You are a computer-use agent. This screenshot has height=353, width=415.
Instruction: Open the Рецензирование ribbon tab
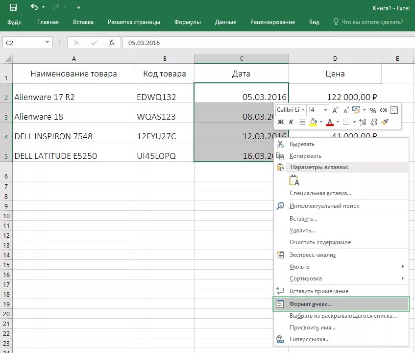(272, 22)
